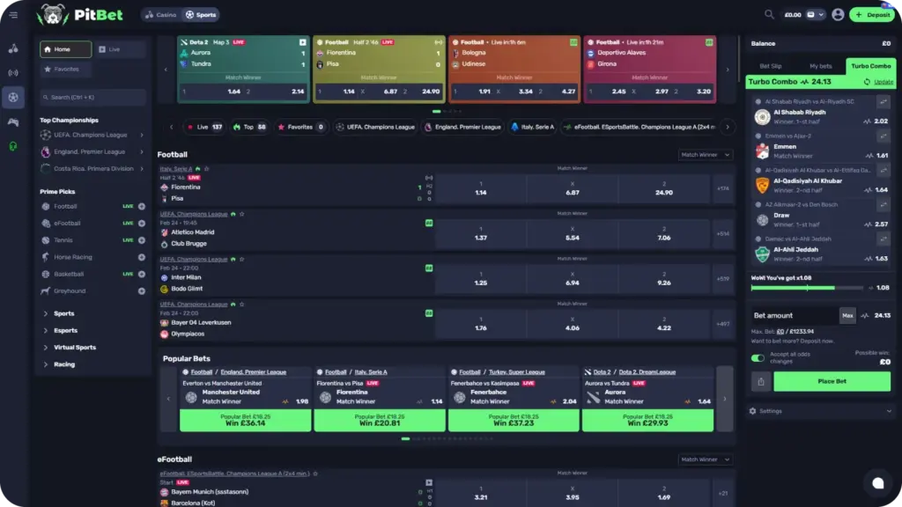Open stats icon for Bayer 04 Leverkusen match
This screenshot has width=902, height=507.
[x=429, y=313]
